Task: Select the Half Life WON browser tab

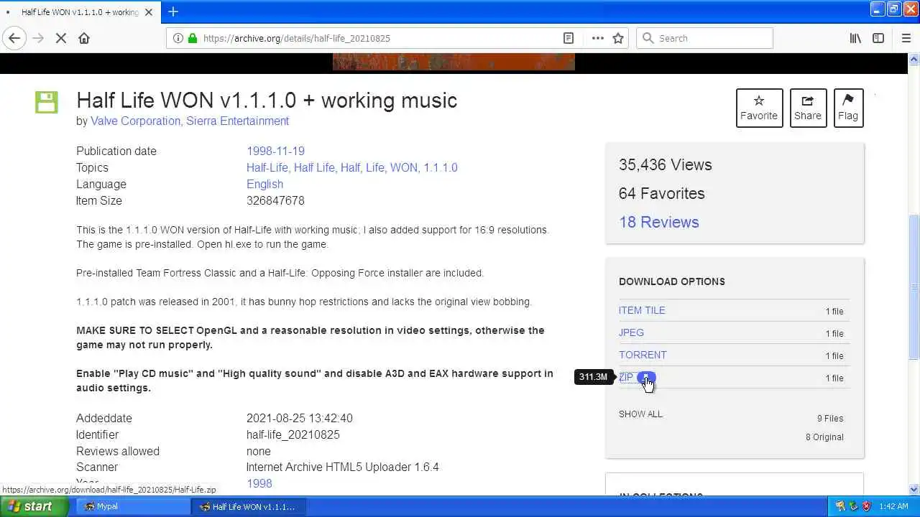Action: 79,12
